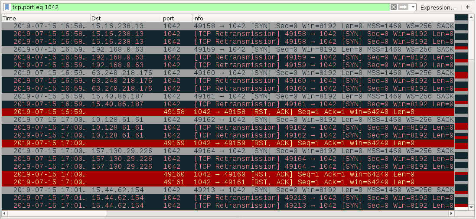Viewport: 476px width, 219px height.
Task: Select the RST, ACK packet to port 49161
Action: [x=228, y=182]
